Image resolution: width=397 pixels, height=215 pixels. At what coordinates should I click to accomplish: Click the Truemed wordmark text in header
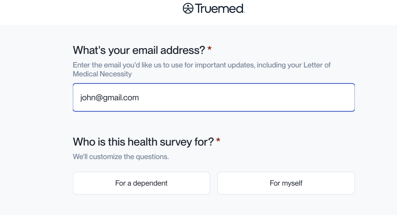219,8
